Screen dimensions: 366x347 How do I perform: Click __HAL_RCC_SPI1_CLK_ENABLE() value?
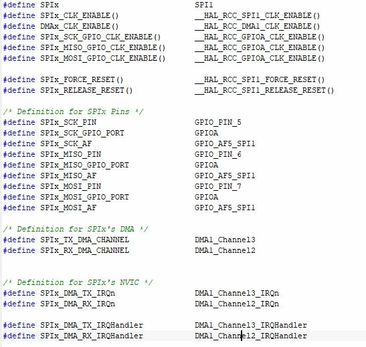click(x=257, y=16)
